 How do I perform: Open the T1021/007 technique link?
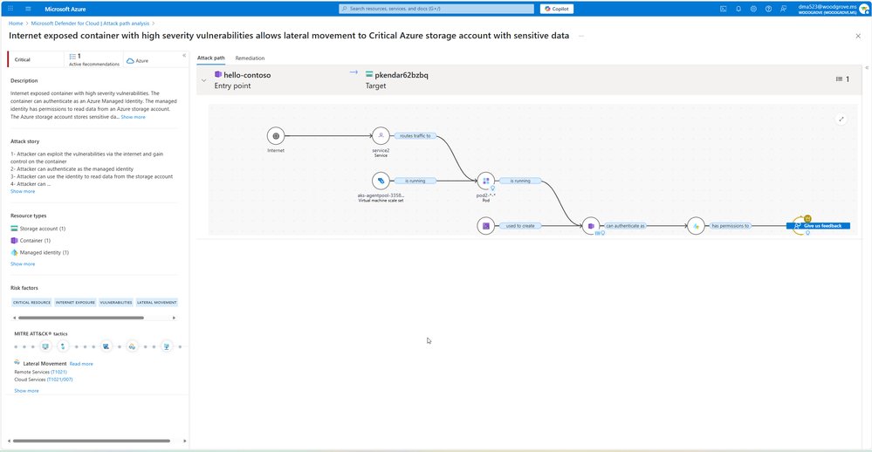(59, 380)
